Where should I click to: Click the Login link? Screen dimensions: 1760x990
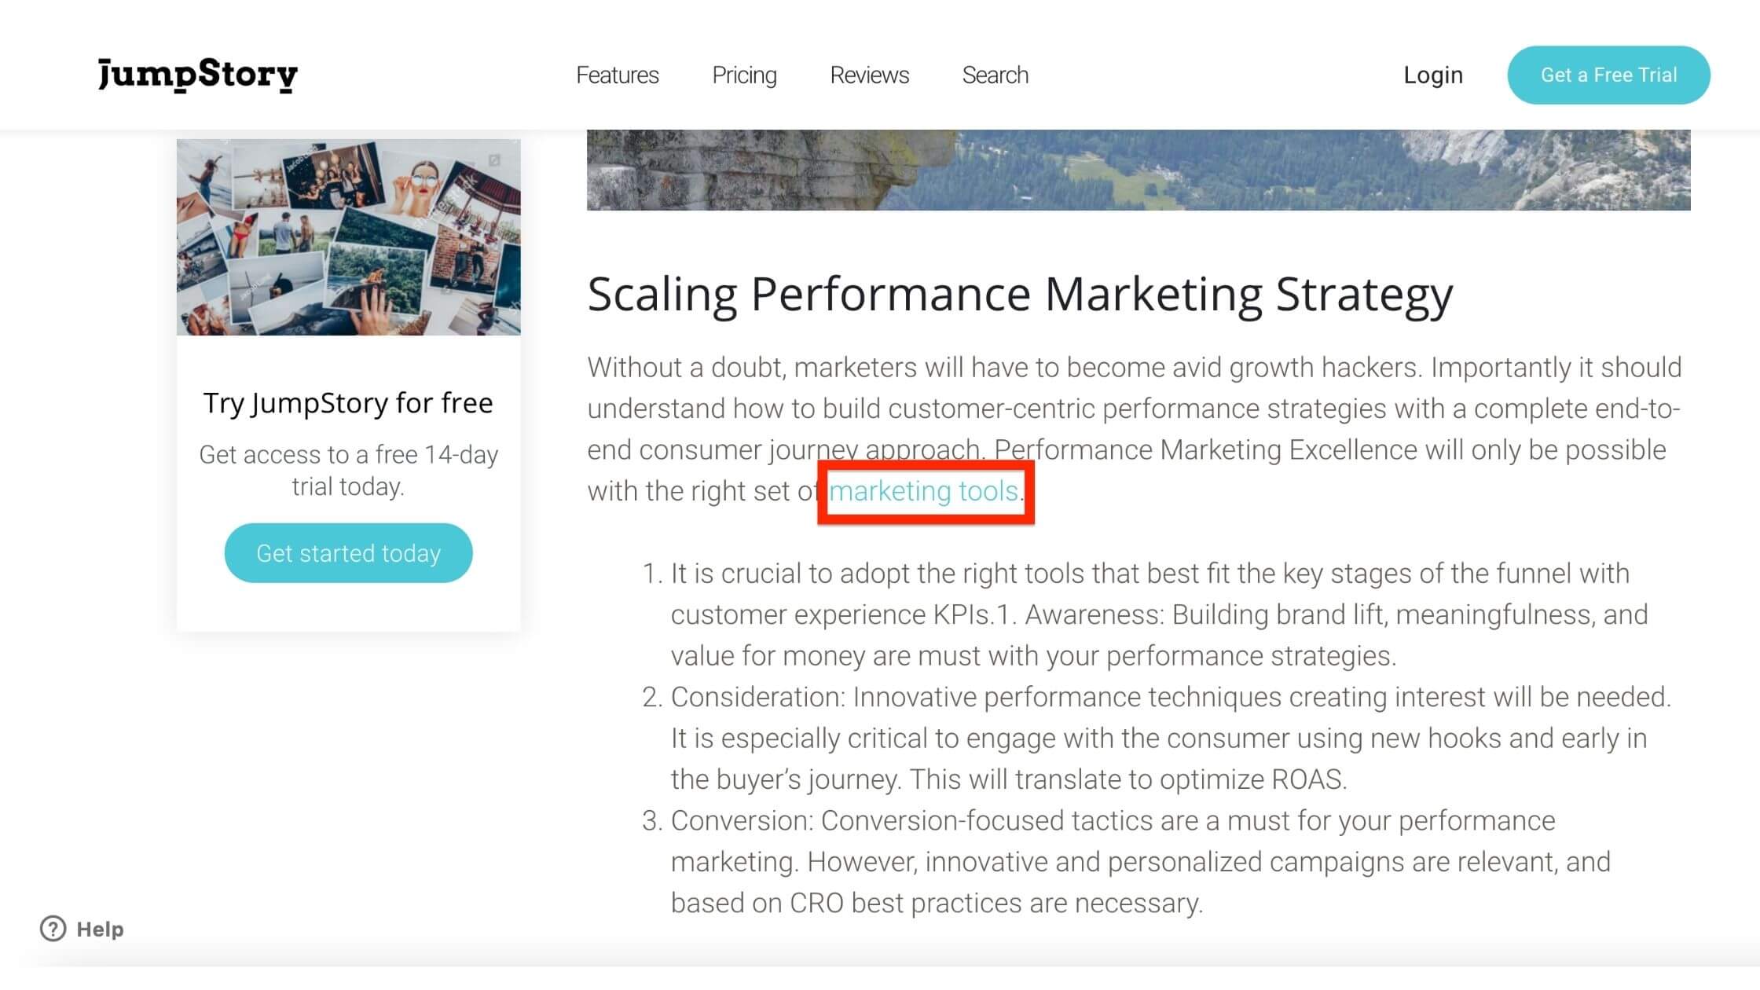tap(1433, 75)
